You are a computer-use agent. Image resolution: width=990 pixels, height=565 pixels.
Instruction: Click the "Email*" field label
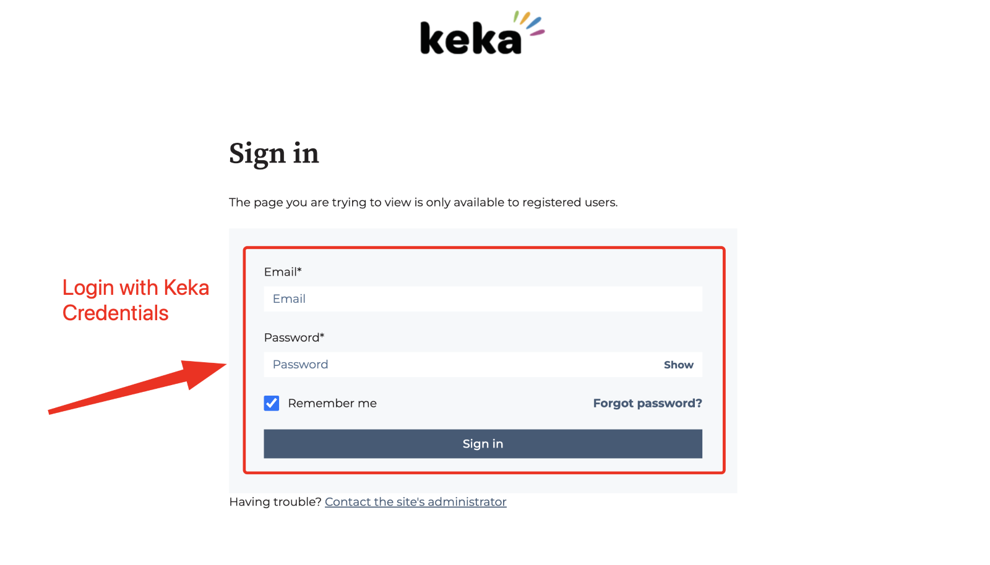pyautogui.click(x=280, y=272)
